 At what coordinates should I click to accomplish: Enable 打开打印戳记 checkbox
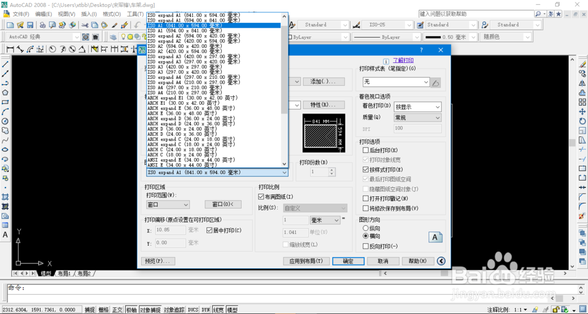click(366, 198)
